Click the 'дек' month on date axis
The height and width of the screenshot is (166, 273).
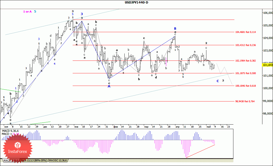tap(45, 127)
